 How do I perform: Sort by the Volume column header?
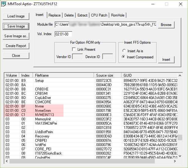click(12, 75)
